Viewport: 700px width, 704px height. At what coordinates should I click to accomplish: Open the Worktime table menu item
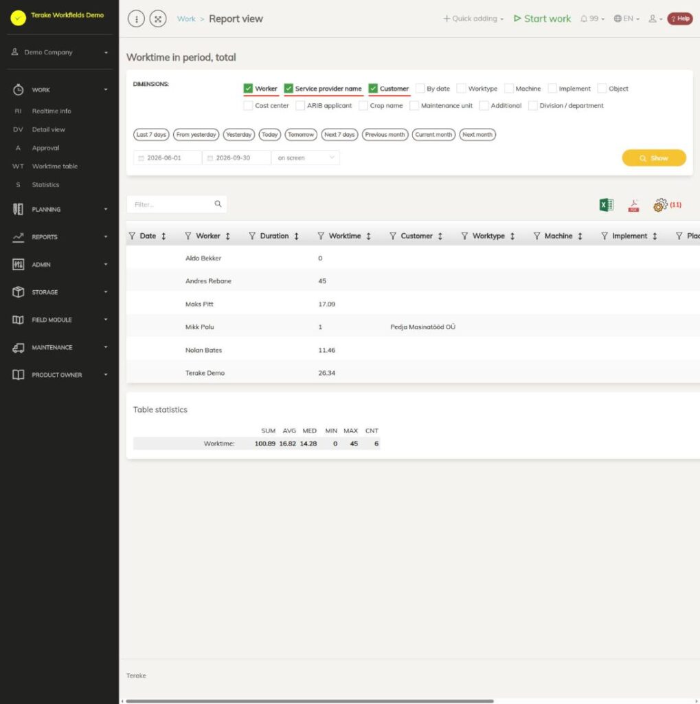point(55,166)
